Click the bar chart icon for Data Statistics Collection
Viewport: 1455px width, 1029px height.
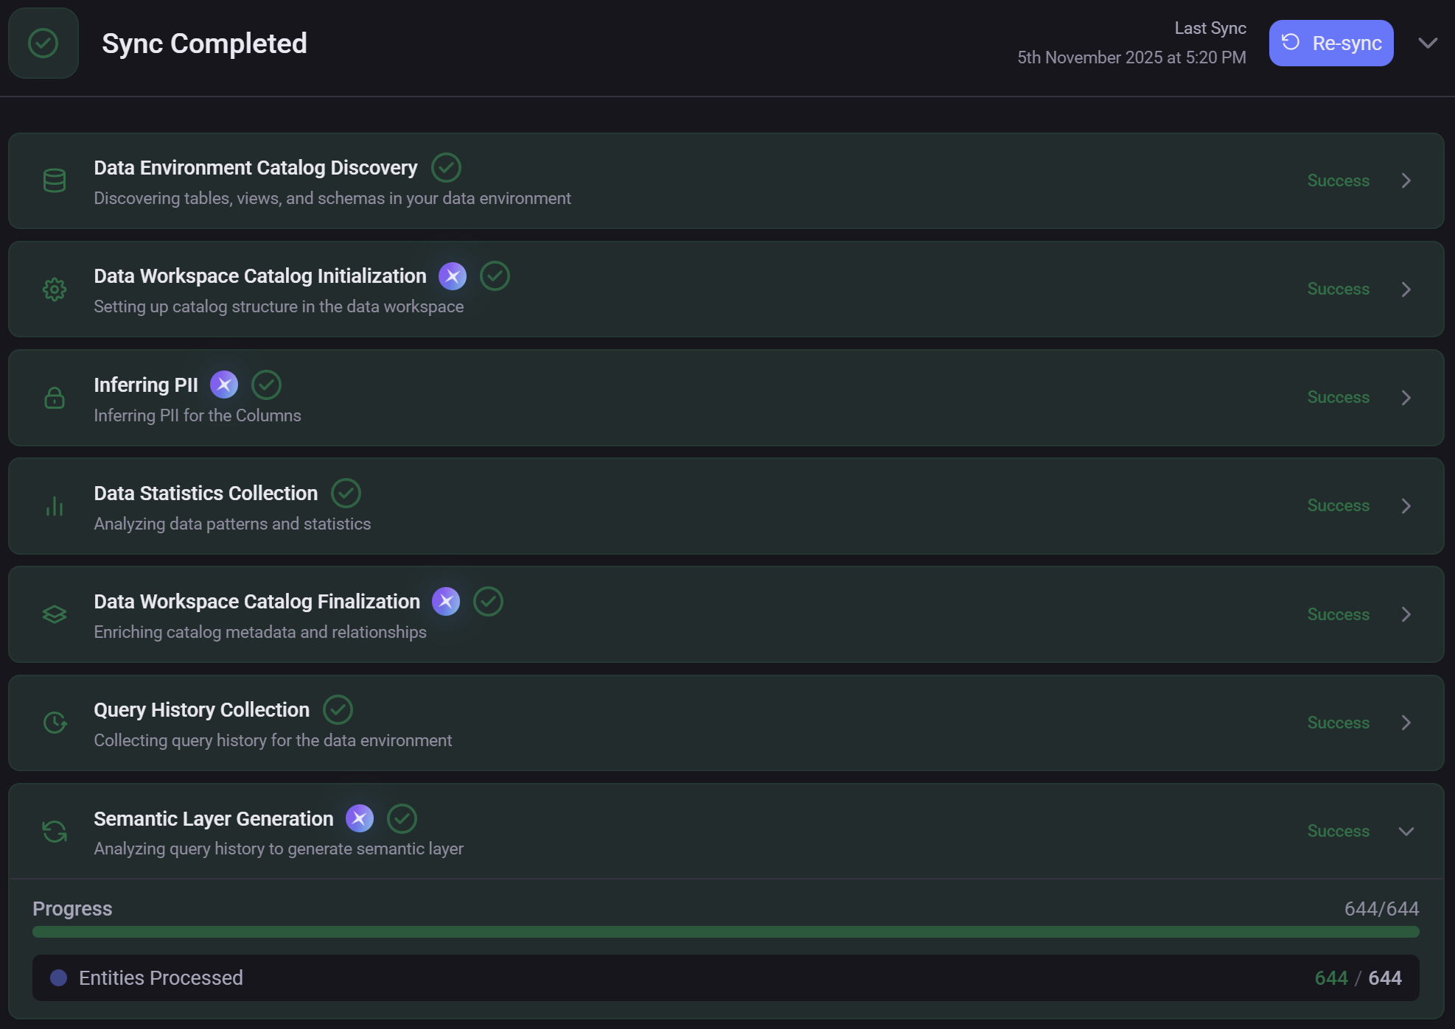[54, 506]
